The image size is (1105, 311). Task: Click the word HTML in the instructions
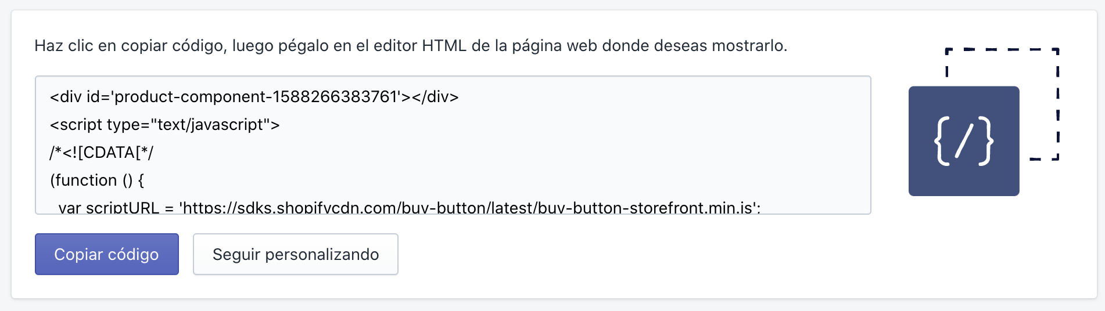click(x=444, y=46)
